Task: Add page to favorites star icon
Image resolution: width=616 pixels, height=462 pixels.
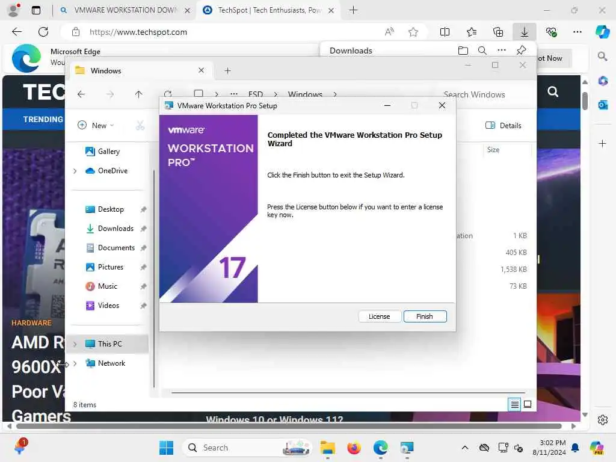Action: [413, 32]
